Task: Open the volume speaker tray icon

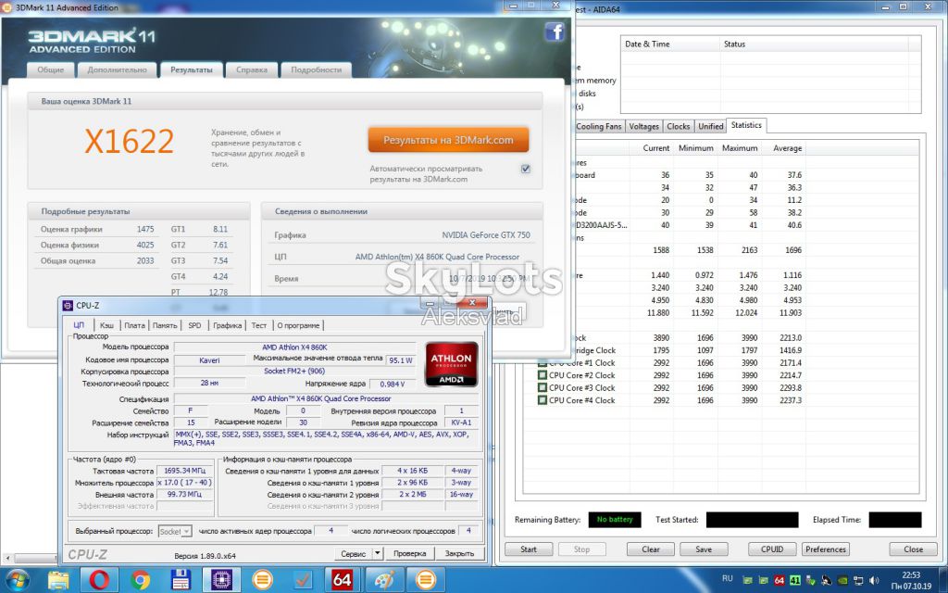Action: 874,580
